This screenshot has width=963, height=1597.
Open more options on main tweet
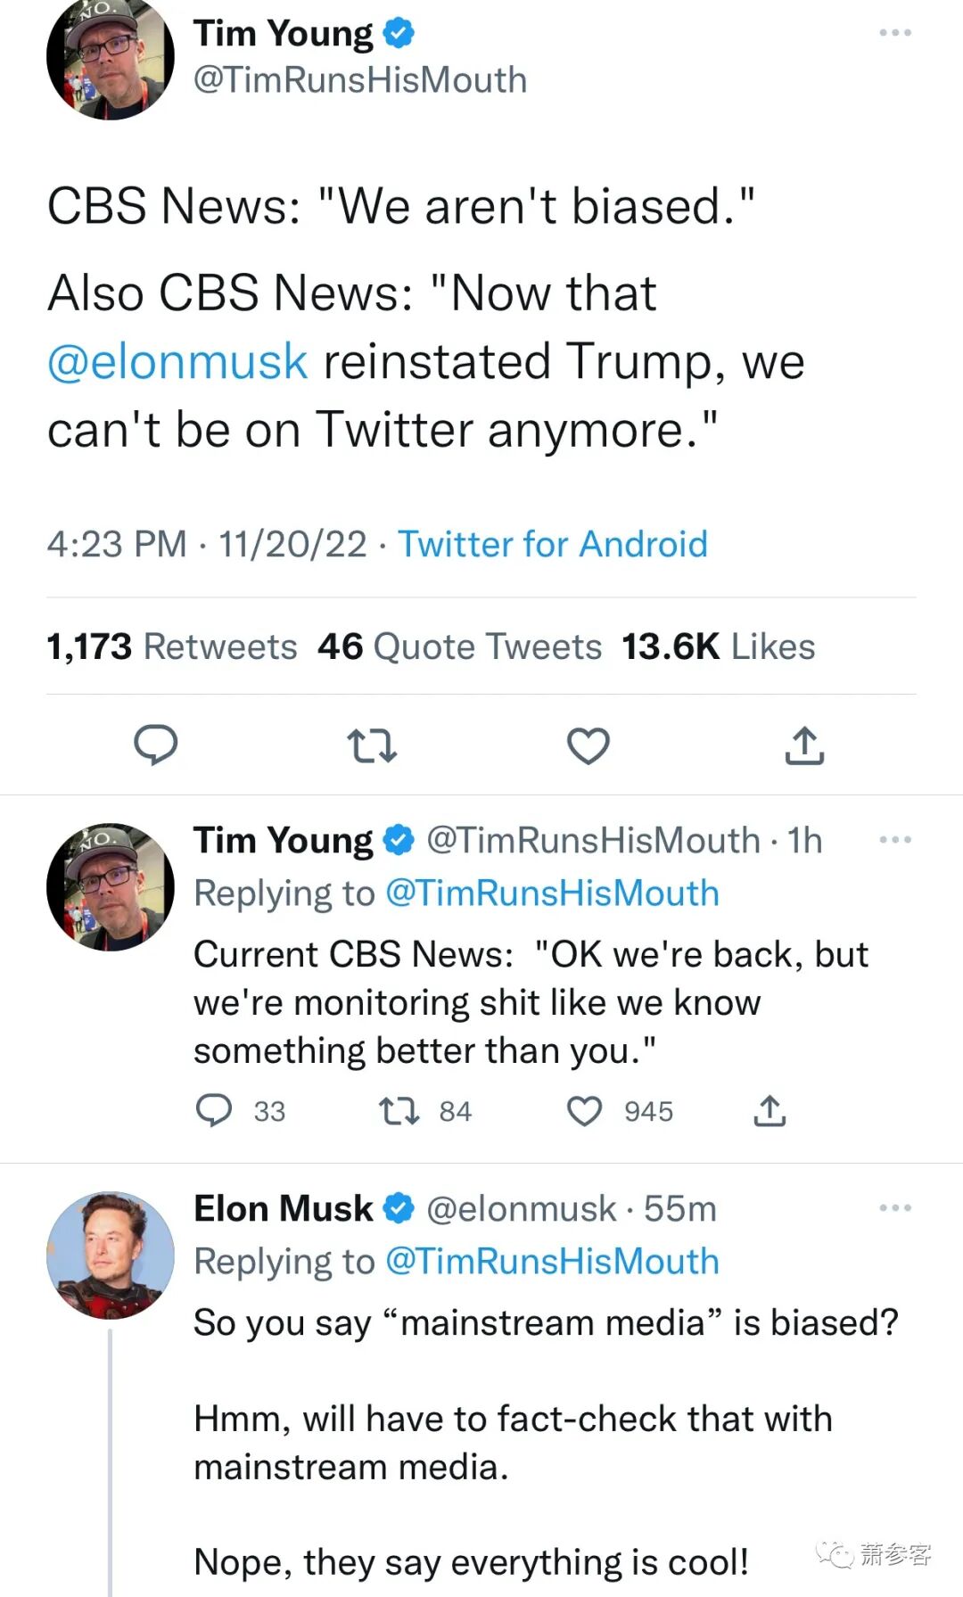click(x=894, y=33)
